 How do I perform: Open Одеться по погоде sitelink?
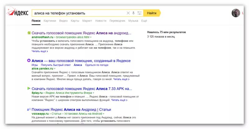(x=97, y=65)
